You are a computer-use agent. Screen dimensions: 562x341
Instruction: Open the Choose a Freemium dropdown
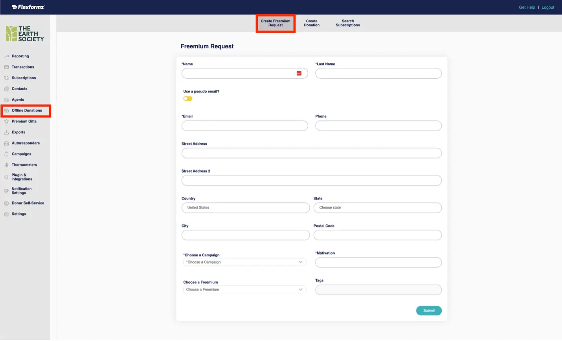coord(244,289)
